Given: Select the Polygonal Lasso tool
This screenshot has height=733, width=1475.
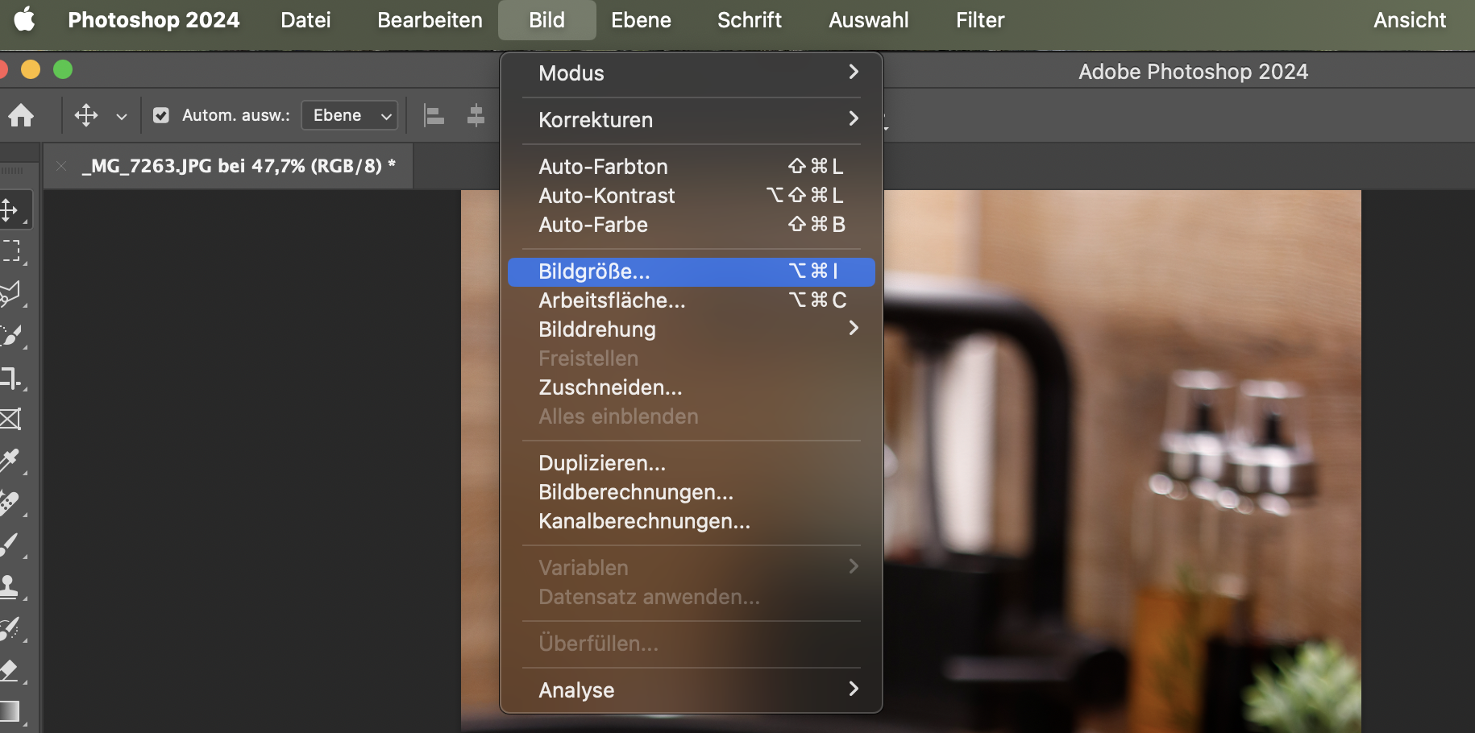Looking at the screenshot, I should tap(11, 294).
